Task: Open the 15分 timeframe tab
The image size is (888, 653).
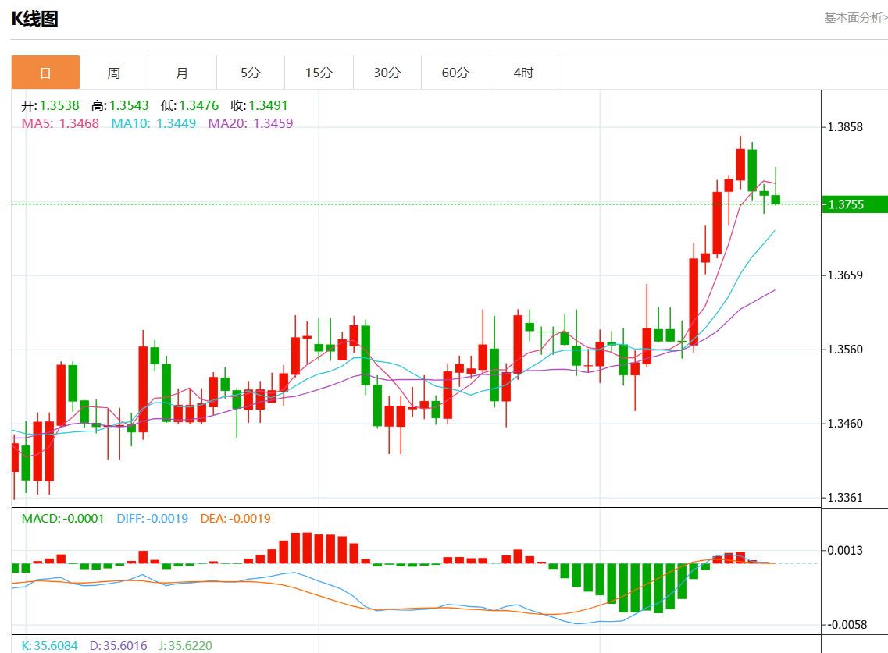Action: coord(319,73)
